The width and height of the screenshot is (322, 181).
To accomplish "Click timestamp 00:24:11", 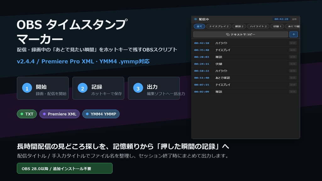I will [202, 64].
